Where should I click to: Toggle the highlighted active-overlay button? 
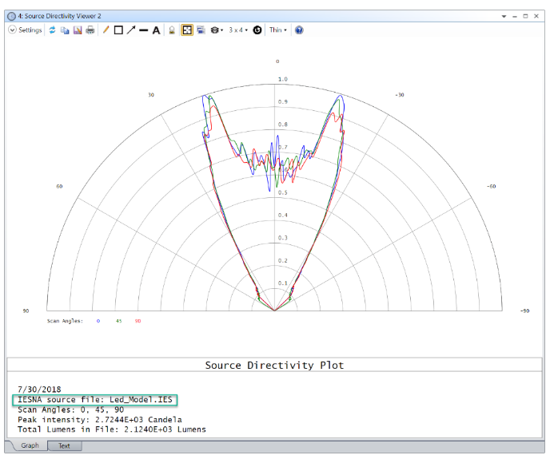[x=186, y=30]
